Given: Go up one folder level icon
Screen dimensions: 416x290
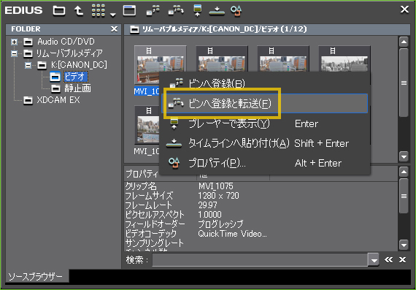Looking at the screenshot, I should click(79, 11).
